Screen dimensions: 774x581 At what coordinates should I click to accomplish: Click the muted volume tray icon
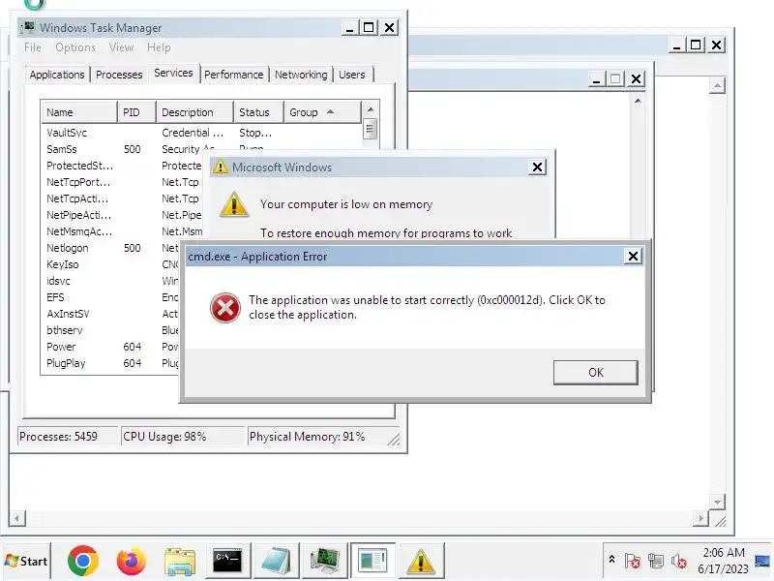(x=679, y=561)
